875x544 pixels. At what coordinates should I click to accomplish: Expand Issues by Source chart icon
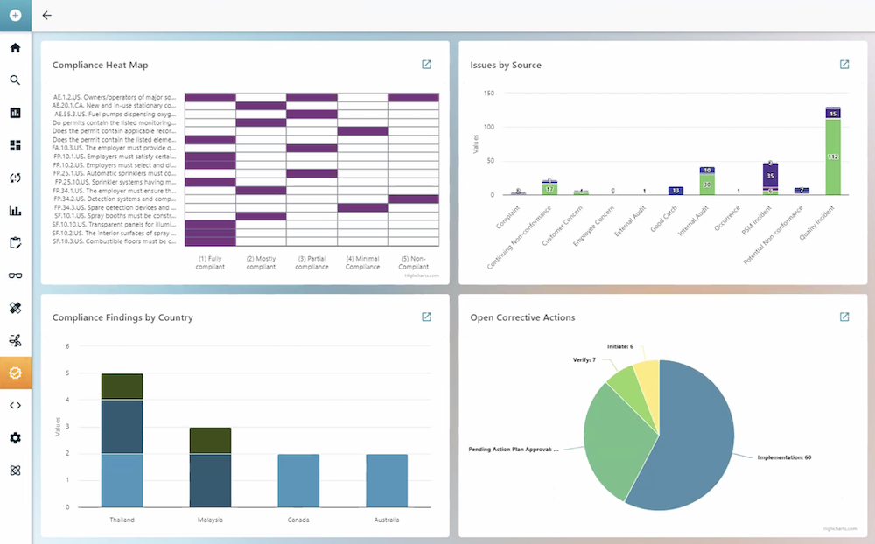pyautogui.click(x=844, y=65)
